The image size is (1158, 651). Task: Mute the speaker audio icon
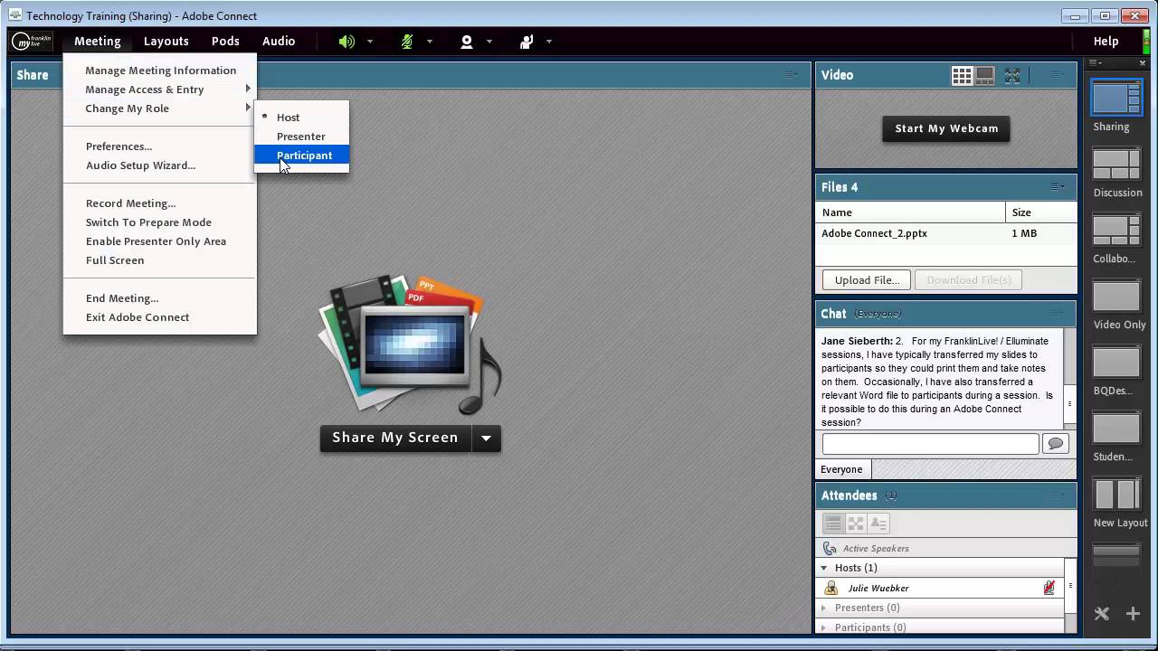(346, 42)
